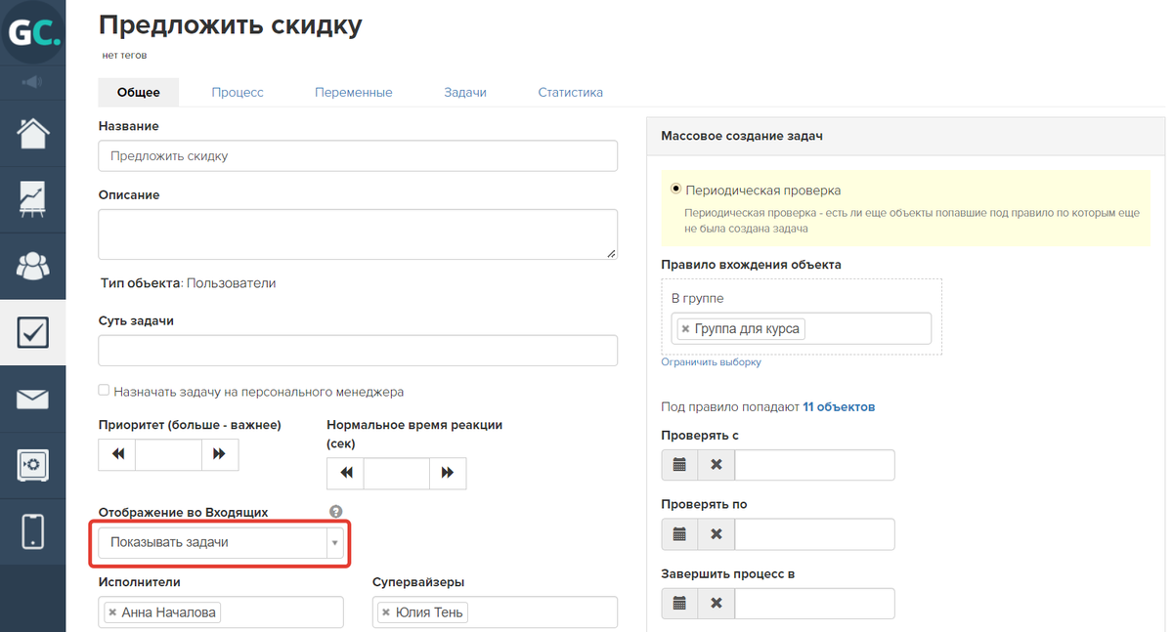Clear the Проверять с date
This screenshot has width=1173, height=632.
pos(717,465)
